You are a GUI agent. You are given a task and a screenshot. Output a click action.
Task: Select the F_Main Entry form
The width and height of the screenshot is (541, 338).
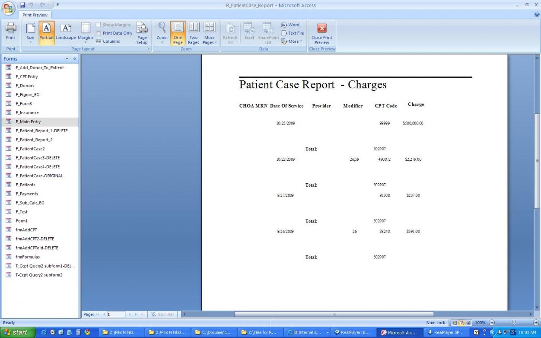tap(40, 122)
